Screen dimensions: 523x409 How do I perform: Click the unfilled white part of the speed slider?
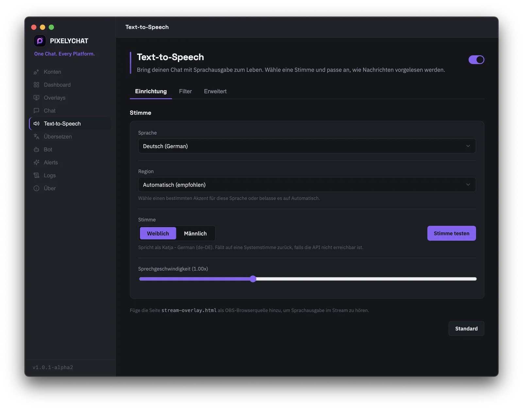(x=366, y=279)
